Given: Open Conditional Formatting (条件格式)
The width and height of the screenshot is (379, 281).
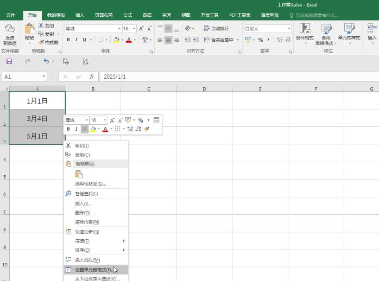Looking at the screenshot, I should pos(305,34).
